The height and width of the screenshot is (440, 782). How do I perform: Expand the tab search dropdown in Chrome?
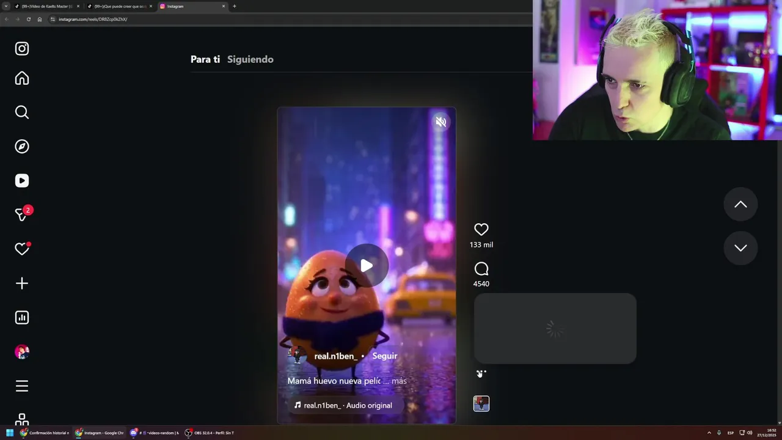click(x=5, y=6)
